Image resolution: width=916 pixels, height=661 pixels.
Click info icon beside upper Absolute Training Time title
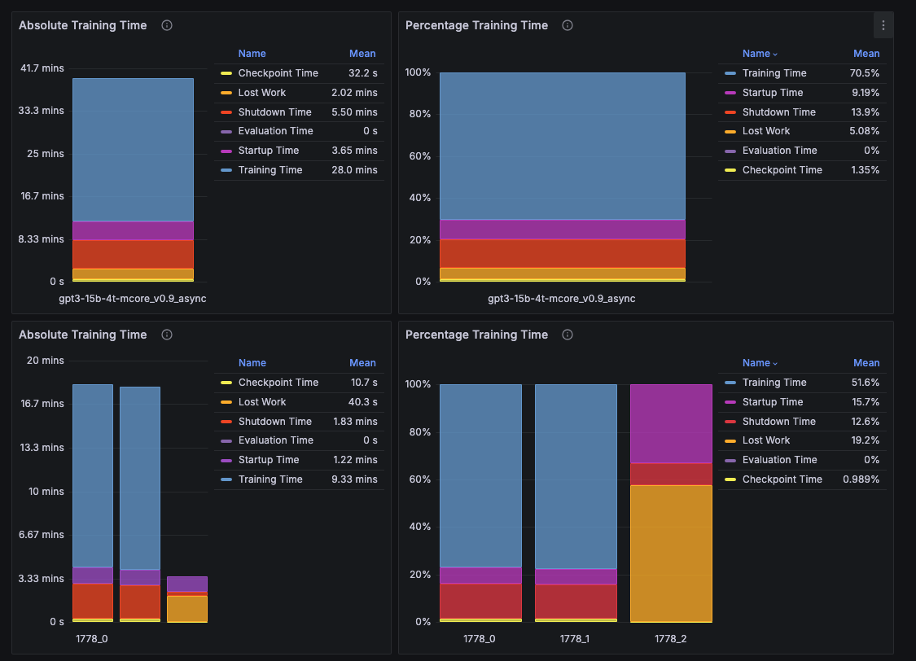pos(167,25)
